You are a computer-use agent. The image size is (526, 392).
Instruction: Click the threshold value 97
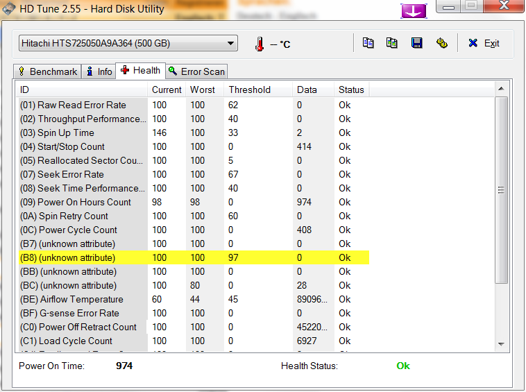(x=233, y=257)
